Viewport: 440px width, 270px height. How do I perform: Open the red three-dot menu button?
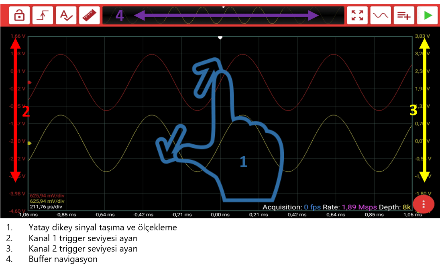[424, 204]
